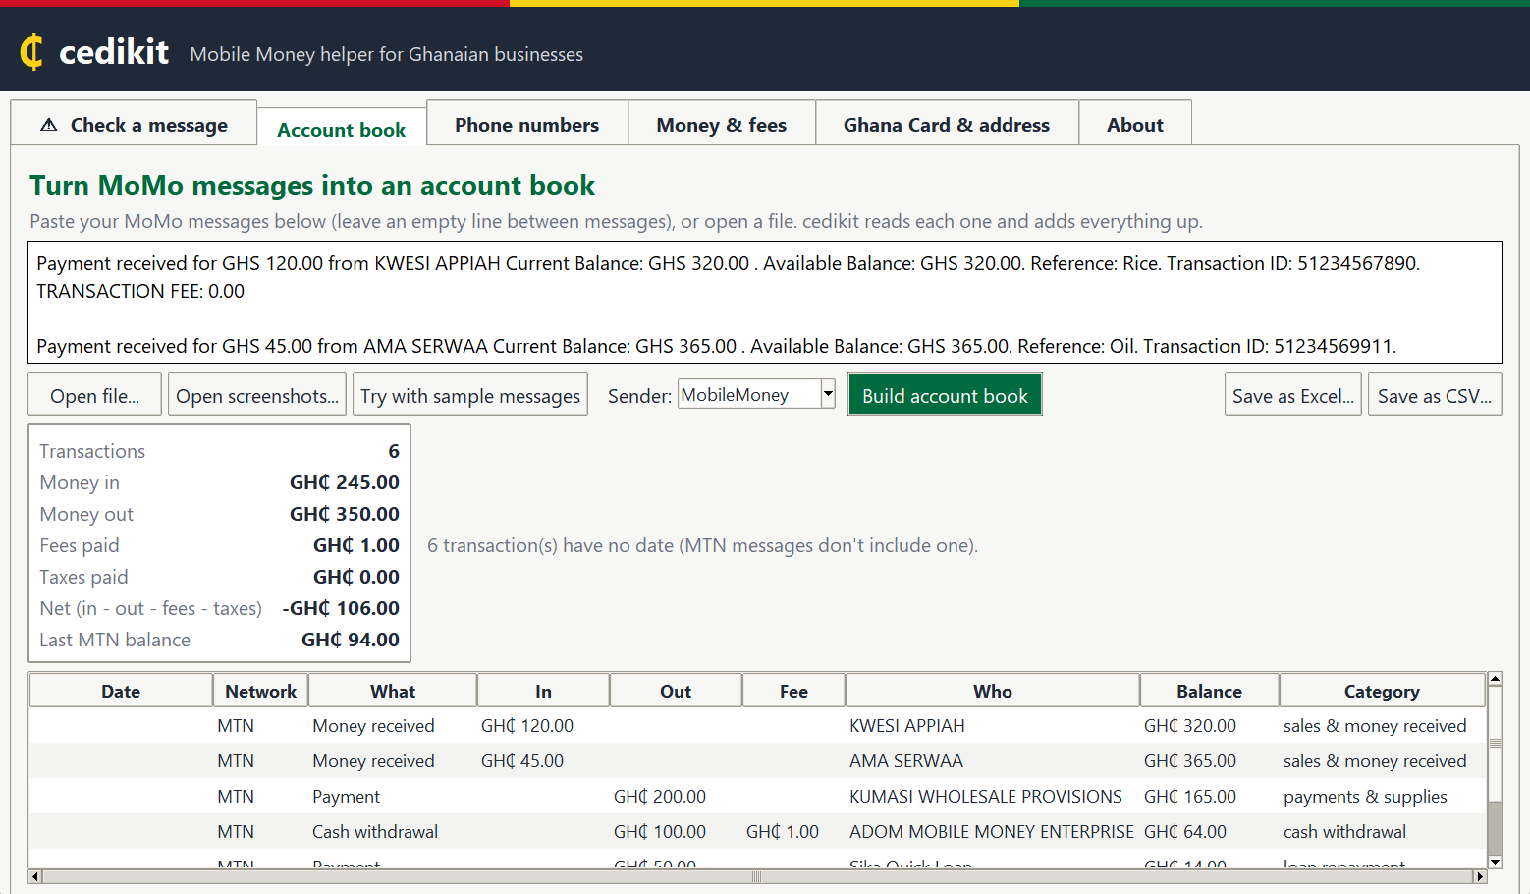1530x894 pixels.
Task: Click the GH₵ 100.00 Out amount
Action: click(x=660, y=832)
